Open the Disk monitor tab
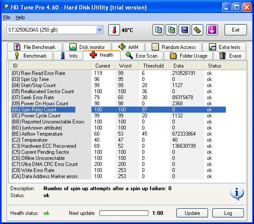This screenshot has width=254, height=224. pyautogui.click(x=87, y=47)
